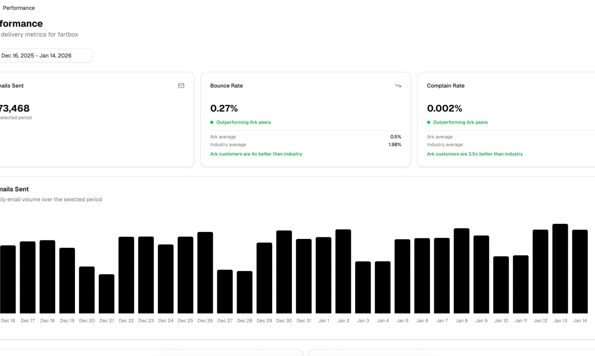Click the Dec 28 bar in the chart
This screenshot has height=356, width=595.
tap(245, 292)
